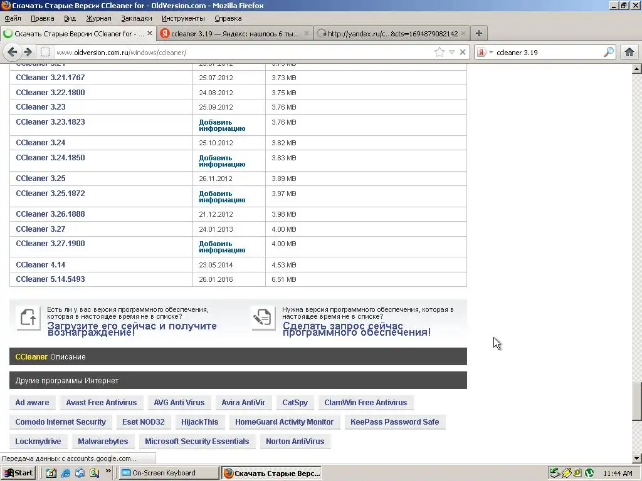Open the address bar history dropdown arrow
Image resolution: width=642 pixels, height=481 pixels.
tap(451, 52)
